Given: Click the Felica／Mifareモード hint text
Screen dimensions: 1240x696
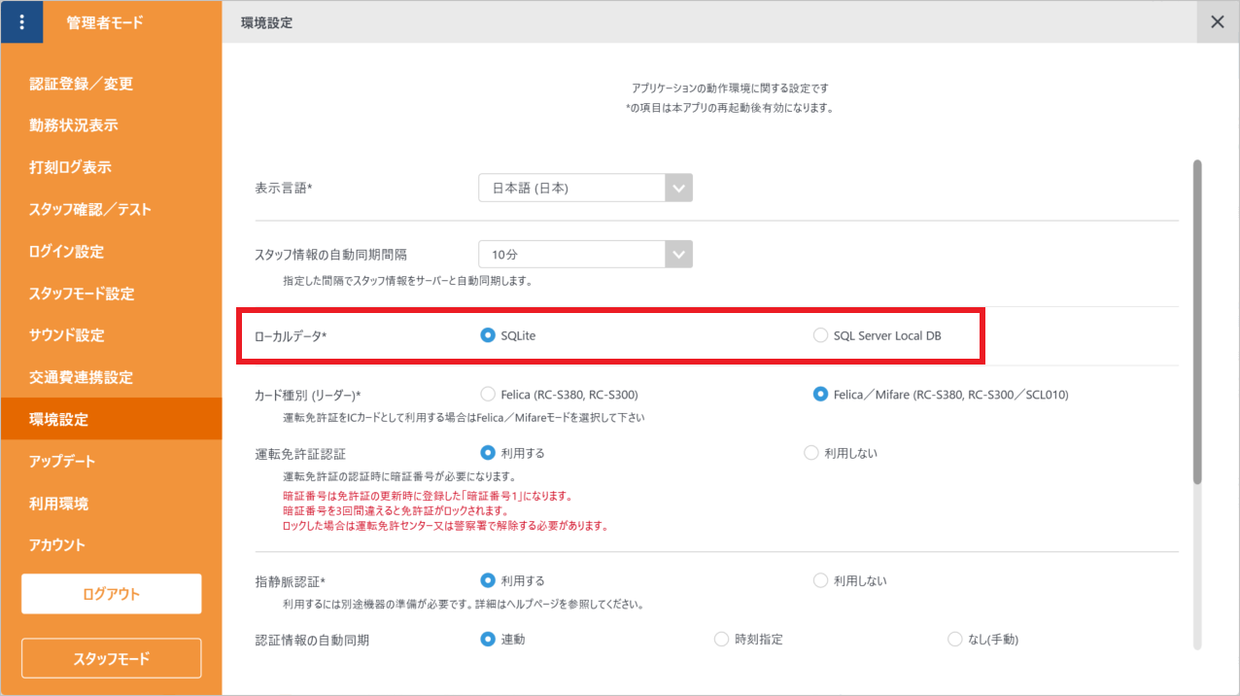Looking at the screenshot, I should point(464,417).
